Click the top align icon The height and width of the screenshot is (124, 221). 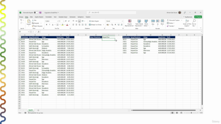[73, 21]
